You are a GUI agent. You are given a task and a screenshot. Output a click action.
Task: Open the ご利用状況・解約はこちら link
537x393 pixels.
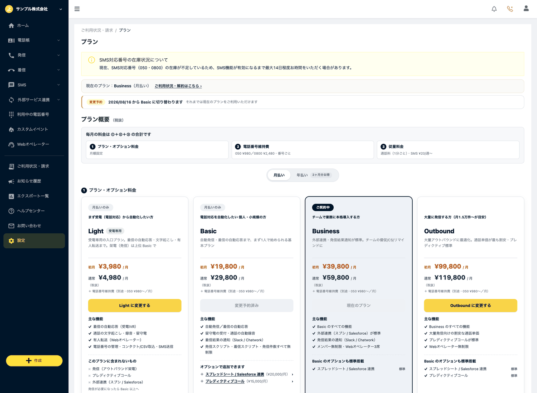[x=178, y=86]
